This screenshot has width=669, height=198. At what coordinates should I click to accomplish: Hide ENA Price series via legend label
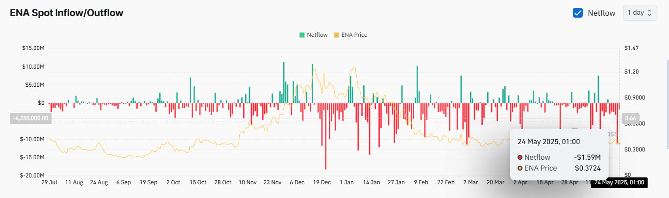tap(354, 35)
